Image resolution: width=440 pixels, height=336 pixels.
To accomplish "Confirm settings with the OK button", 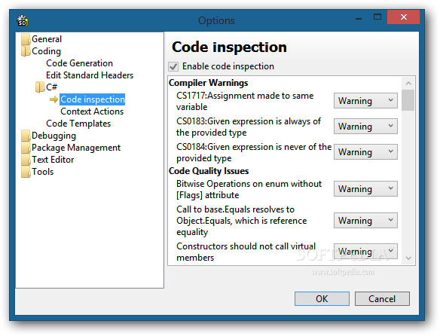I will pos(322,298).
